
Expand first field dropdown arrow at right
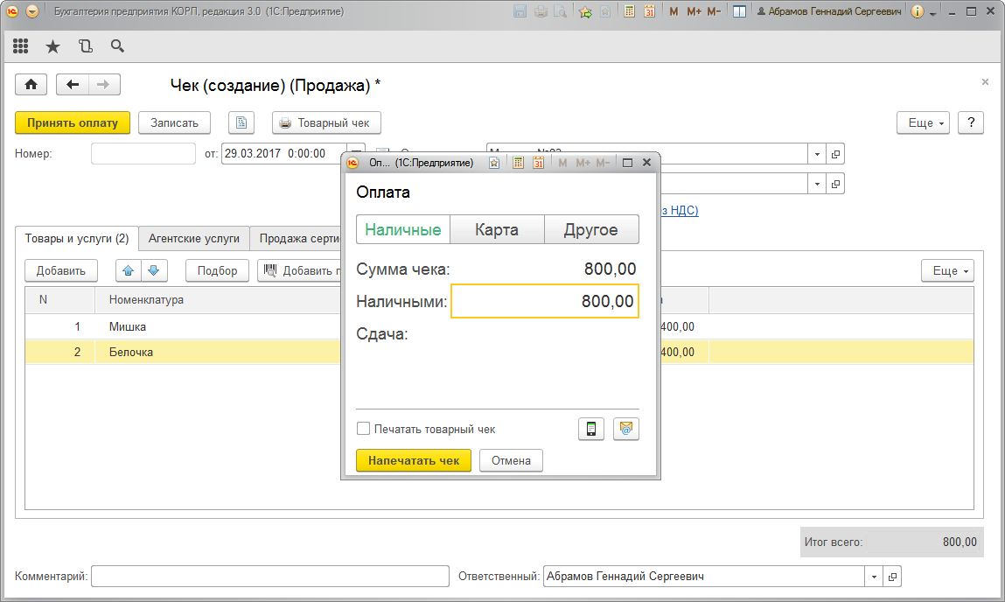[817, 154]
